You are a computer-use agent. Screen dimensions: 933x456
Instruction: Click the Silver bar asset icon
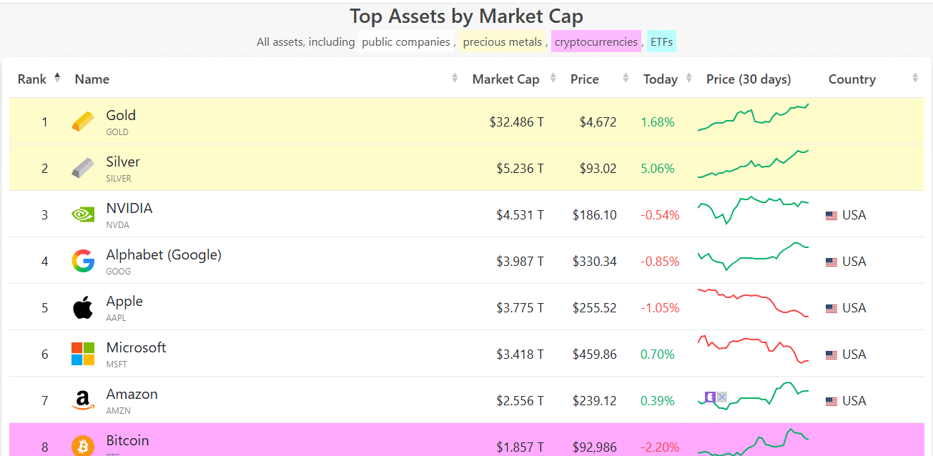click(x=82, y=168)
